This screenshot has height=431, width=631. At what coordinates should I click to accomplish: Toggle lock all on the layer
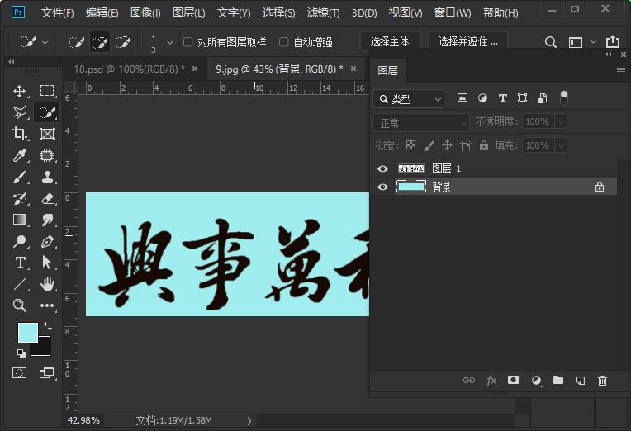pyautogui.click(x=484, y=145)
